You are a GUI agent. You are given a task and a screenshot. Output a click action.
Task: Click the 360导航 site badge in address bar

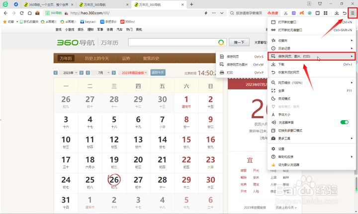(x=54, y=13)
